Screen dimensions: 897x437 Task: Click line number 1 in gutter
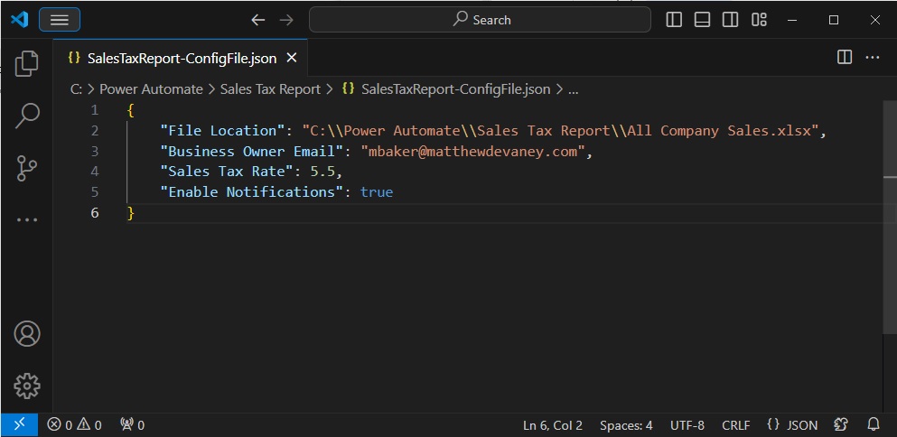94,110
